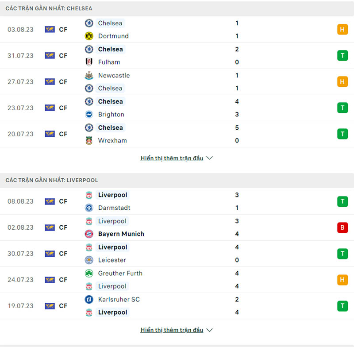Click the Darmstadt club crest icon
This screenshot has width=354, height=347.
tap(89, 208)
